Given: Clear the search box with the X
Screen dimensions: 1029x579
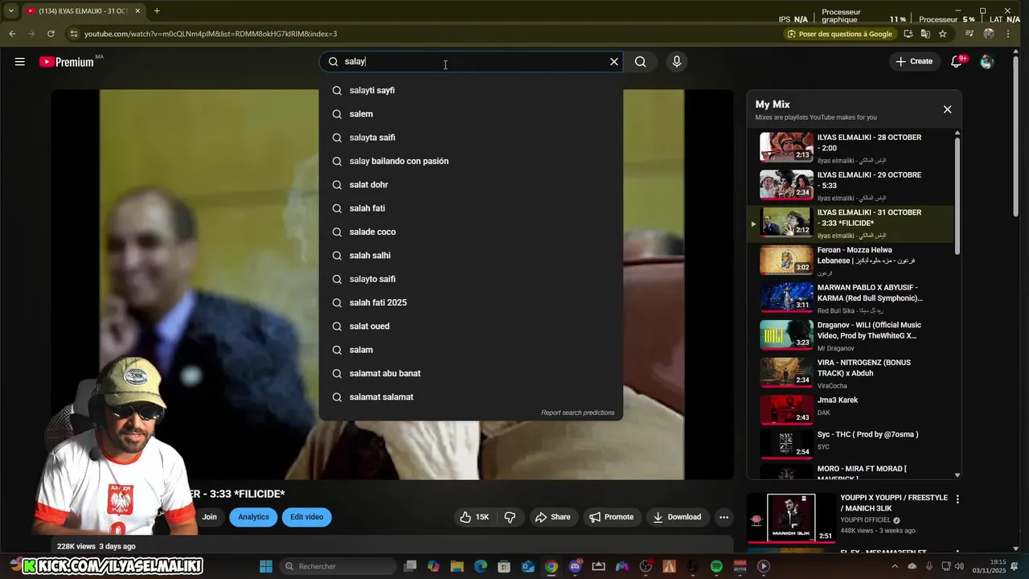Looking at the screenshot, I should pos(614,62).
